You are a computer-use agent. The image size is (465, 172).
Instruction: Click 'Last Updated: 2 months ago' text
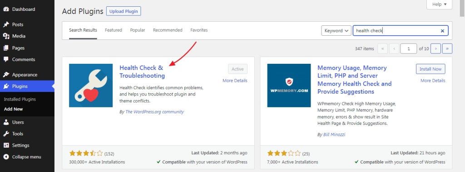tap(219, 153)
